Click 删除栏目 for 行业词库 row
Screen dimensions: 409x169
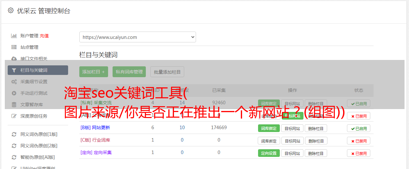tap(316, 141)
